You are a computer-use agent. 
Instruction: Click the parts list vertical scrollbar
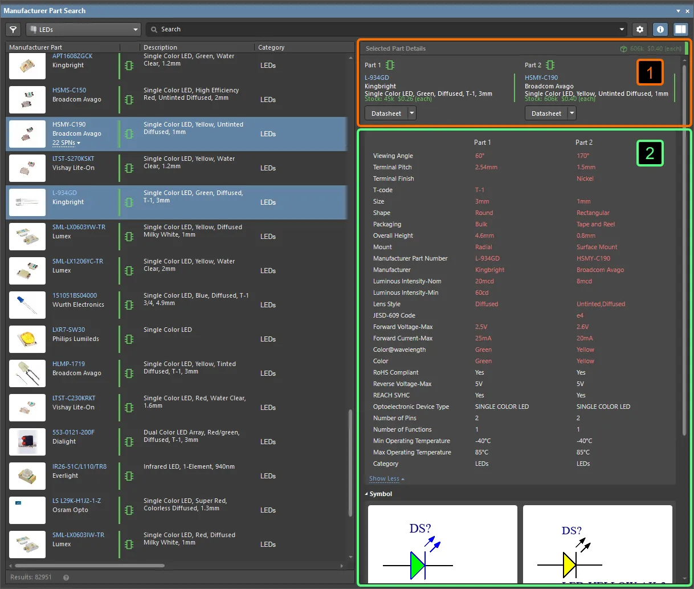(x=350, y=464)
